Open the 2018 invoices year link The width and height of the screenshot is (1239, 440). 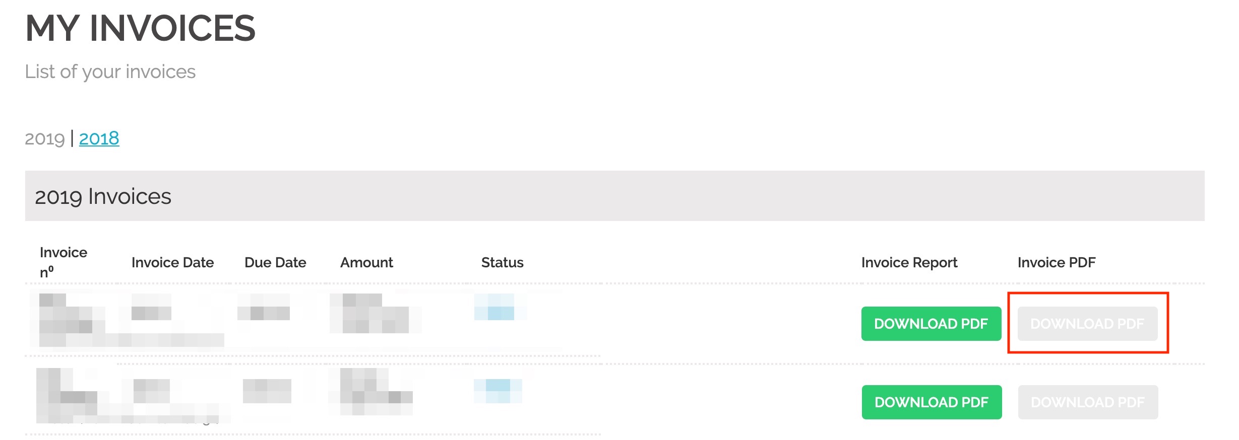(99, 138)
